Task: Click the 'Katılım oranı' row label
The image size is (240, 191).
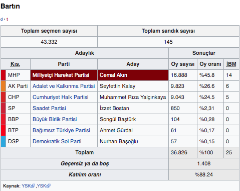Action: coord(85,174)
